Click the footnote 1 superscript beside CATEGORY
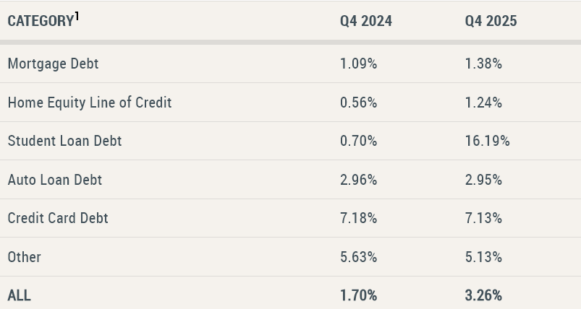Viewport: 581px width, 309px height. [x=77, y=16]
